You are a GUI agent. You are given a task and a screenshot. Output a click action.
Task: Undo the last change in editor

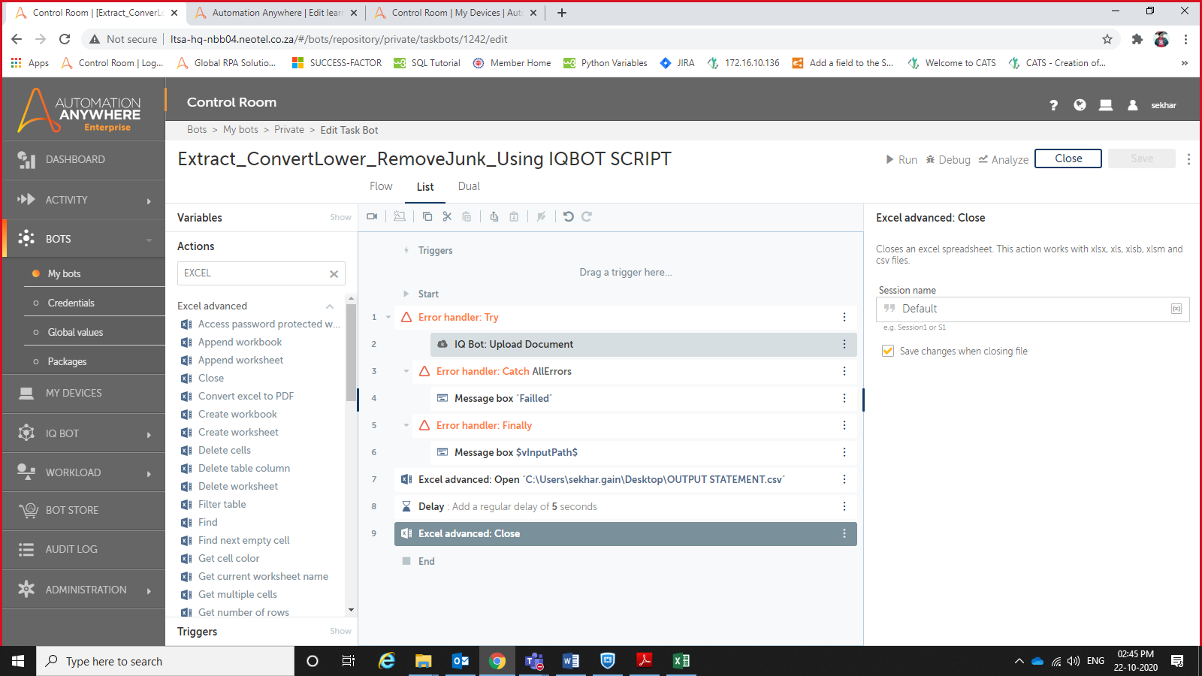pyautogui.click(x=569, y=216)
